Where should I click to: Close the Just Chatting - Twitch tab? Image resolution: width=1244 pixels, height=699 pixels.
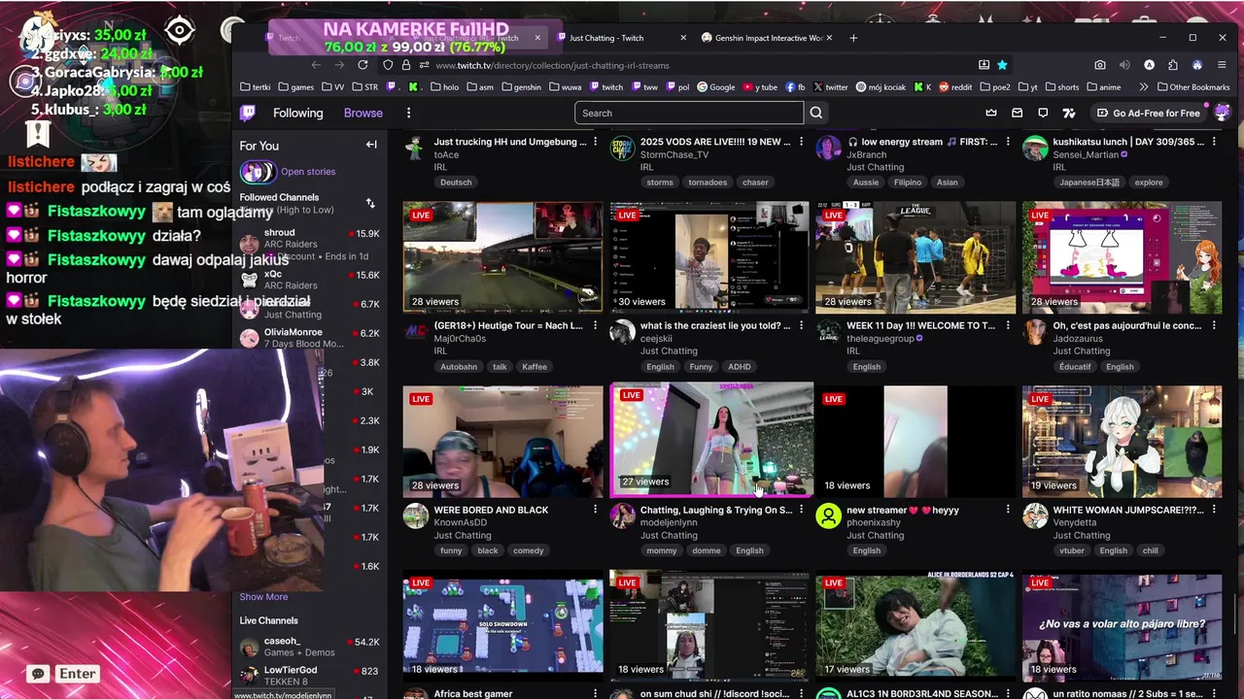click(x=682, y=38)
